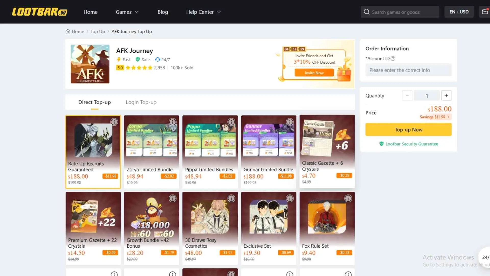The width and height of the screenshot is (490, 276).
Task: Click info icon on Growth Bundle card
Action: click(x=173, y=198)
